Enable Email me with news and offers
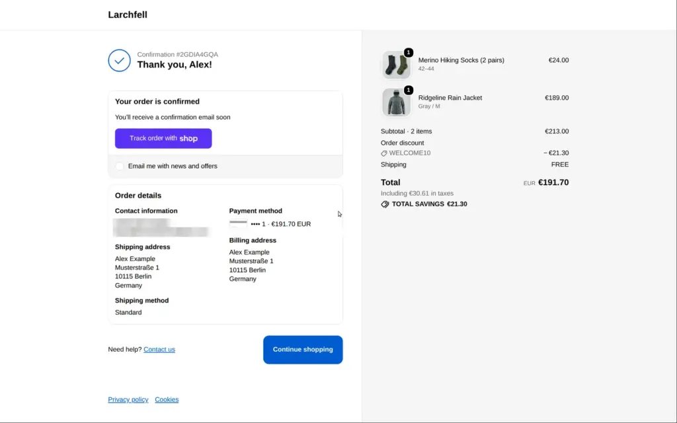Image resolution: width=677 pixels, height=423 pixels. point(120,166)
